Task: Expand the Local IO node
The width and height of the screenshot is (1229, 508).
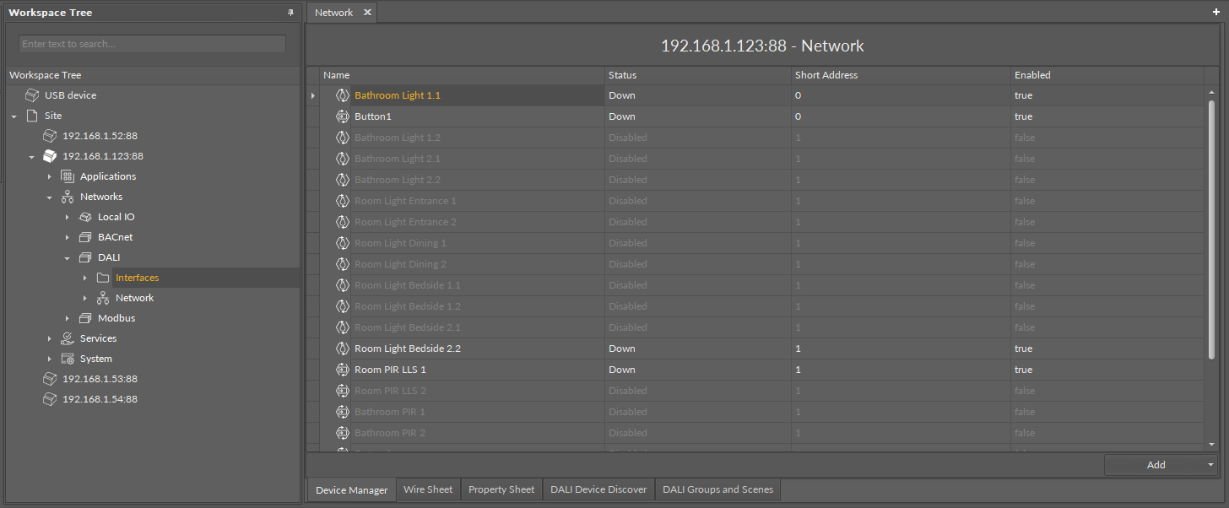Action: (68, 217)
